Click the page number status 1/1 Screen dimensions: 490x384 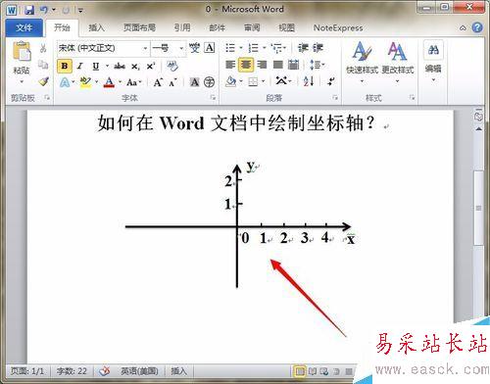point(27,371)
